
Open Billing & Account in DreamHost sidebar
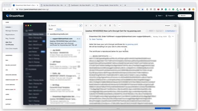click(11, 65)
